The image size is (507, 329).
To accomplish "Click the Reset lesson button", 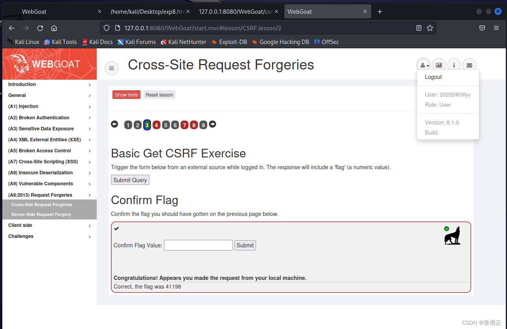I will pyautogui.click(x=159, y=95).
